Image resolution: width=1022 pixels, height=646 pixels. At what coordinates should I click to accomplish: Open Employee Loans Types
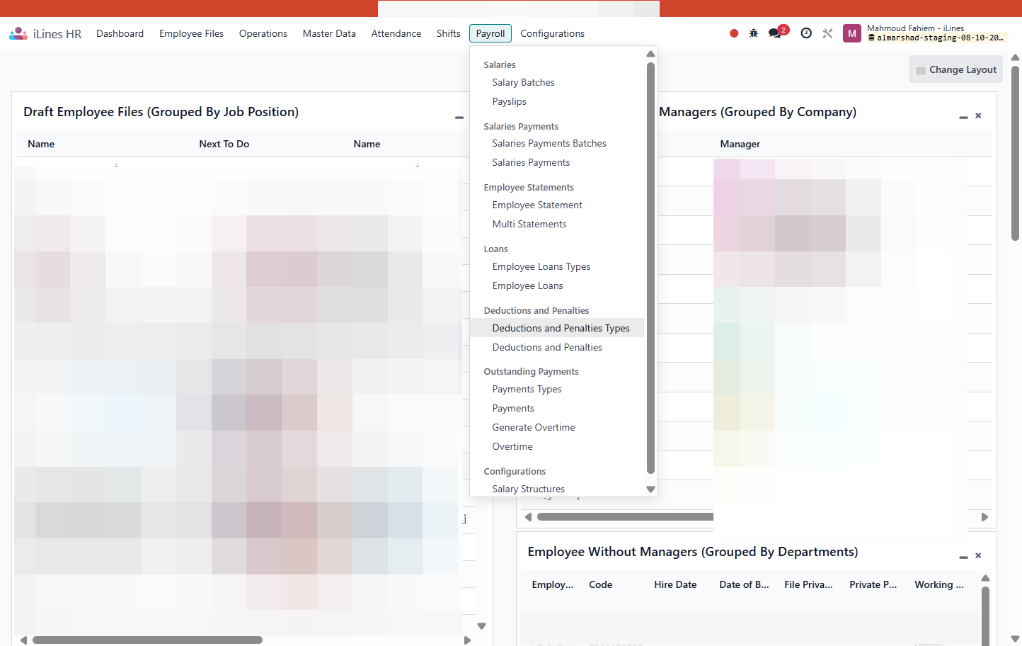tap(541, 266)
